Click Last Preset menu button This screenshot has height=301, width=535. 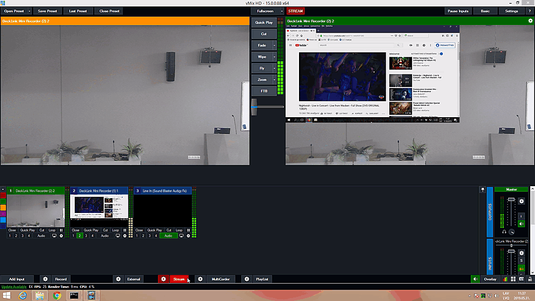78,11
